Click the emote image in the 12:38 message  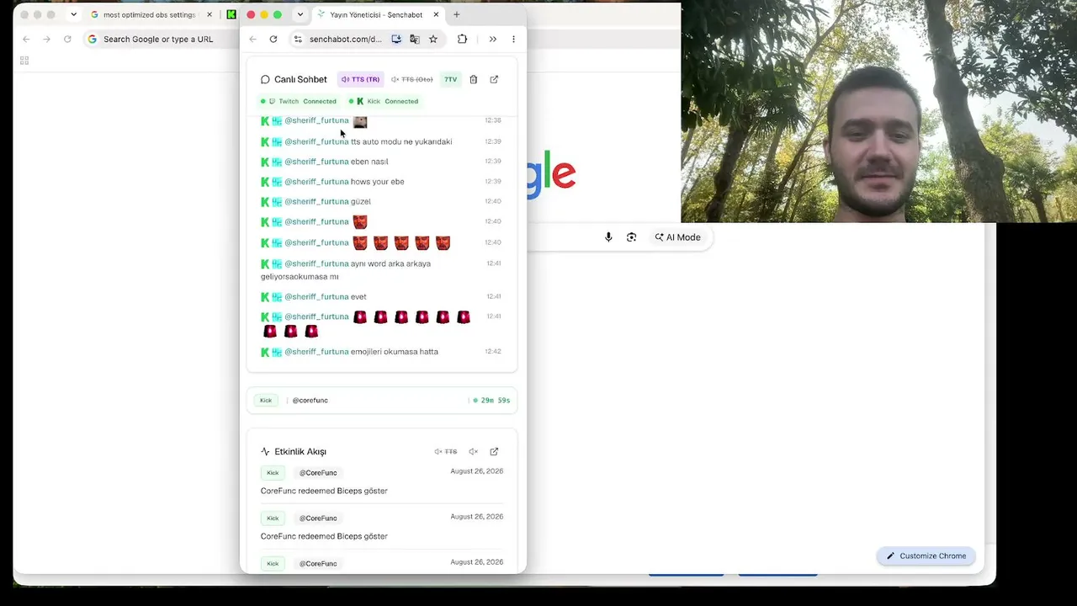pos(360,121)
